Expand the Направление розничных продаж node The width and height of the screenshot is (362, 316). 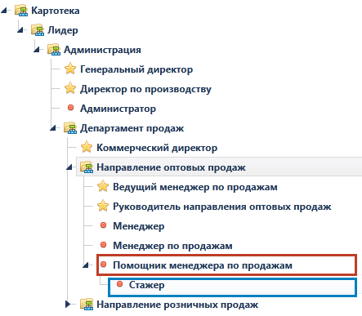click(x=68, y=305)
